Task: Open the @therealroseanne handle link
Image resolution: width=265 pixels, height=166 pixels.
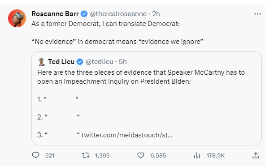Action: (118, 14)
